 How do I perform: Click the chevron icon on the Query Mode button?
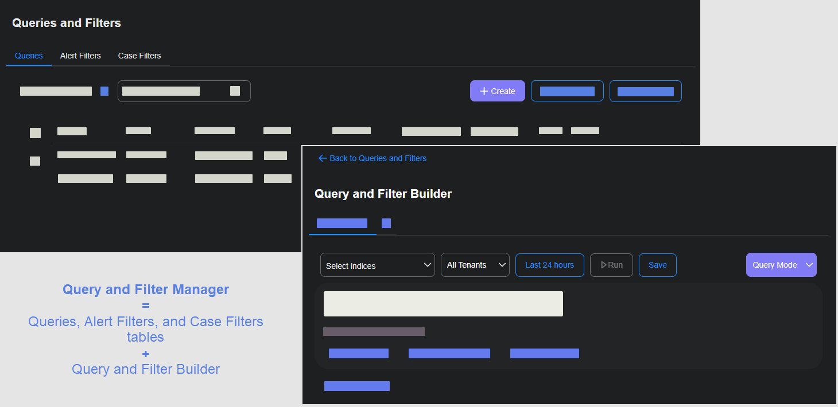[x=809, y=265]
